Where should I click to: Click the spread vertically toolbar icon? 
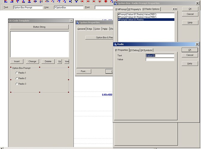pyautogui.click(x=41, y=1)
